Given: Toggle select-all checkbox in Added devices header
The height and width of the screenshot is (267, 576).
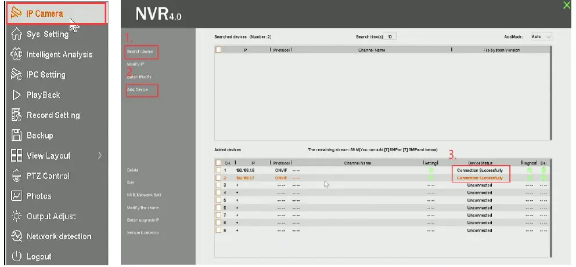Looking at the screenshot, I should [218, 163].
